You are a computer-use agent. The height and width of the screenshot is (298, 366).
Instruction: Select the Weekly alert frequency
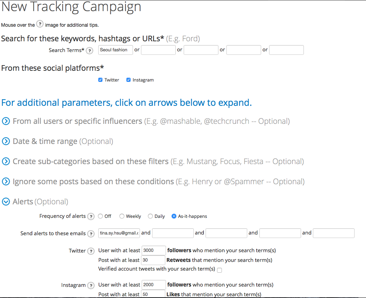pyautogui.click(x=122, y=216)
